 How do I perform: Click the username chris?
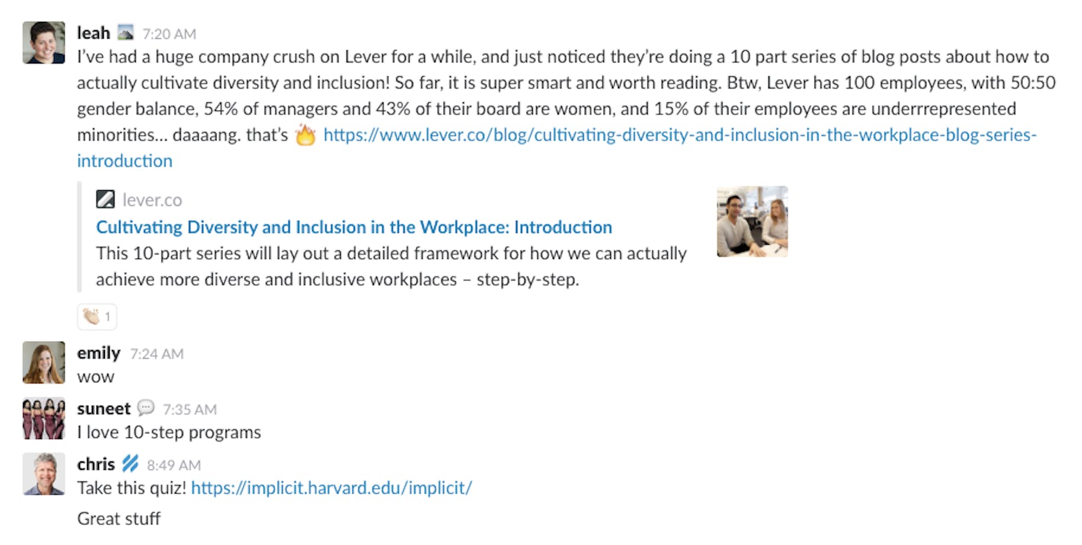pyautogui.click(x=96, y=464)
